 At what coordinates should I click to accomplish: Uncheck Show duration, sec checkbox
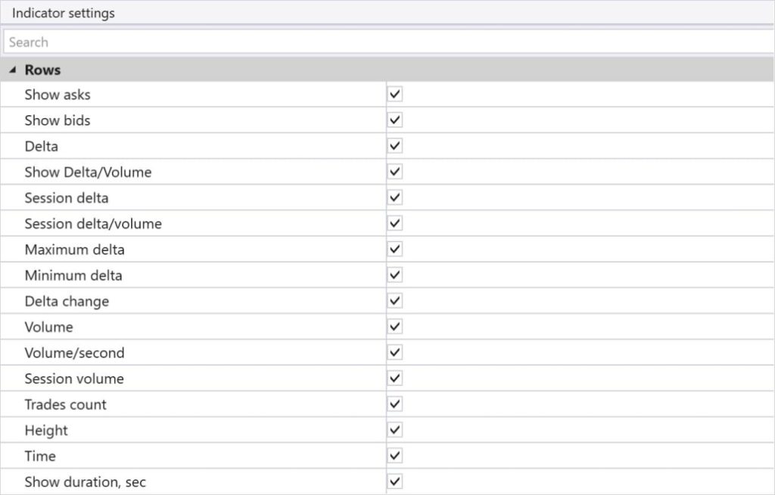395,481
